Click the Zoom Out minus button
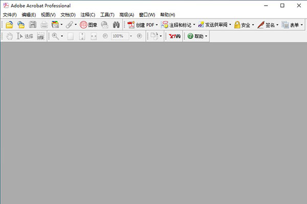 [x=105, y=36]
